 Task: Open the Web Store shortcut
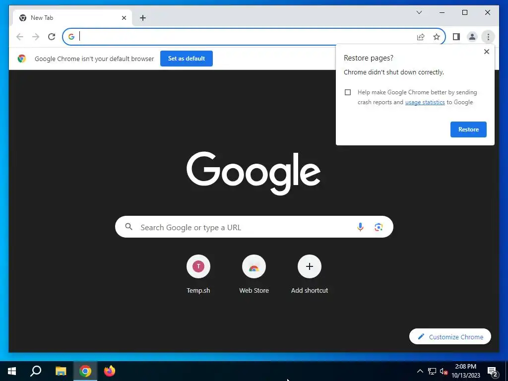254,274
